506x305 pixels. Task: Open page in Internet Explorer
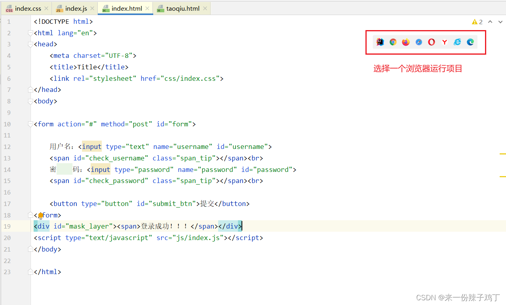(x=457, y=42)
